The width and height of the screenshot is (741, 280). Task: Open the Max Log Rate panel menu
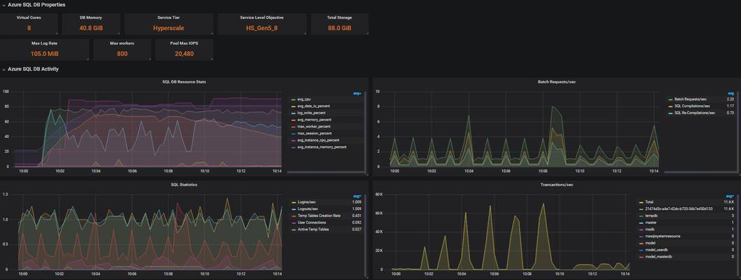[x=44, y=43]
